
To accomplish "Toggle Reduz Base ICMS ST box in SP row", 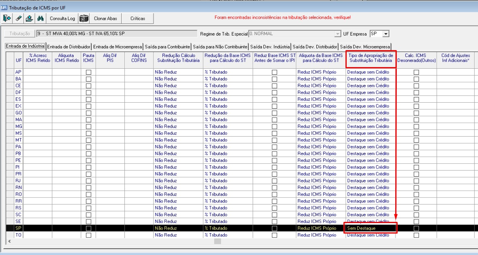I will coord(274,228).
